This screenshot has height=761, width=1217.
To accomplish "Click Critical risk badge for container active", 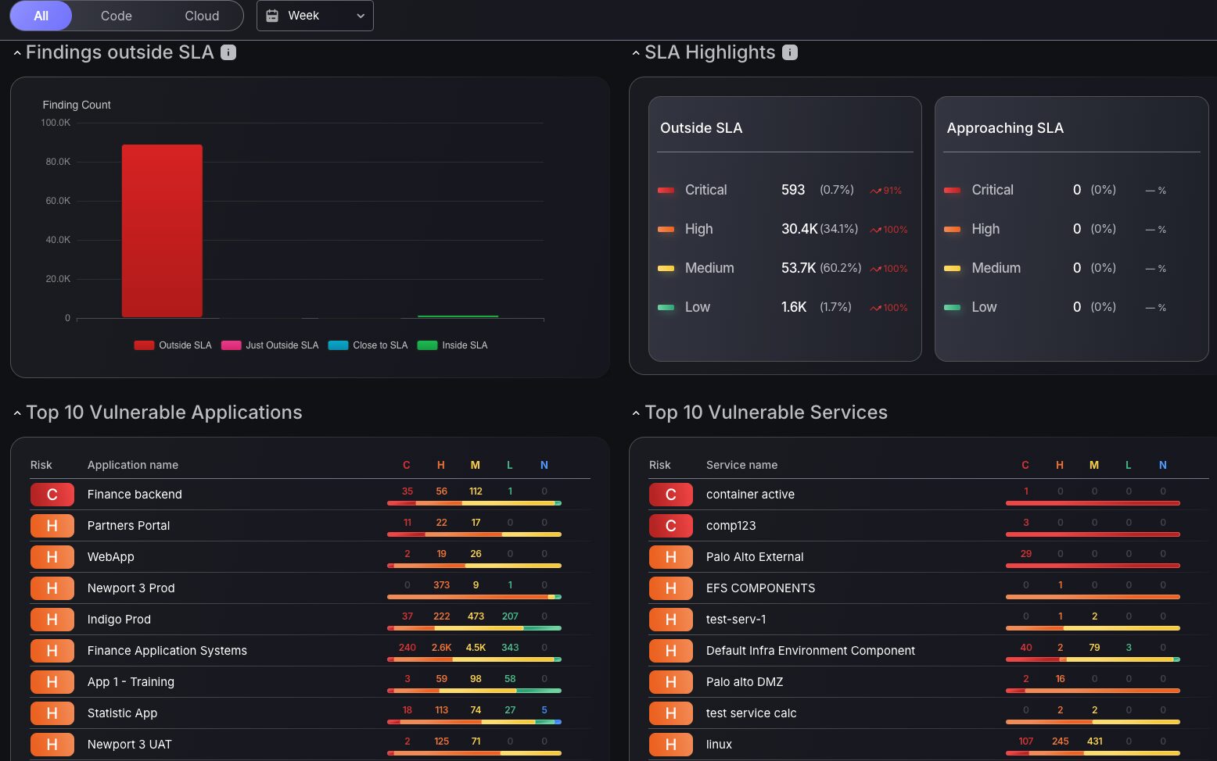I will click(x=671, y=495).
